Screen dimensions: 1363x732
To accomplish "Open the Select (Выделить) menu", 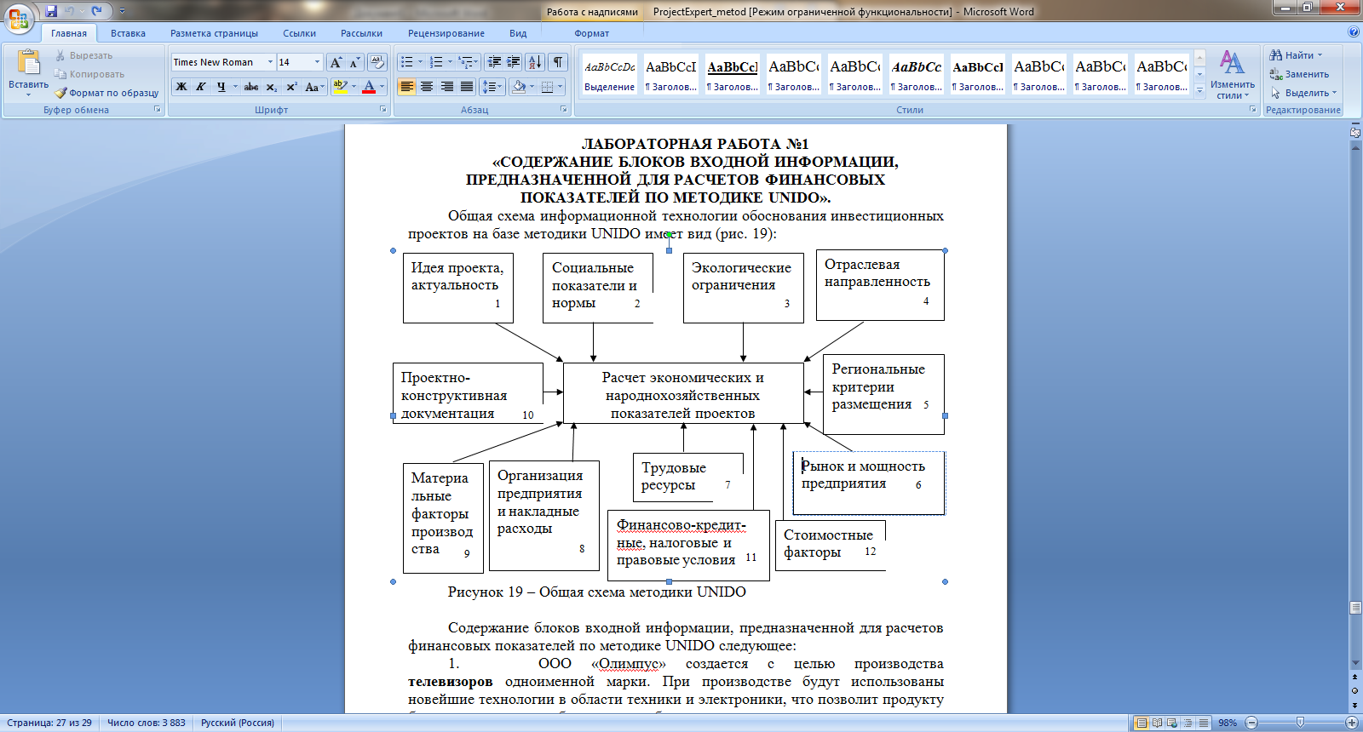I will (x=1303, y=93).
